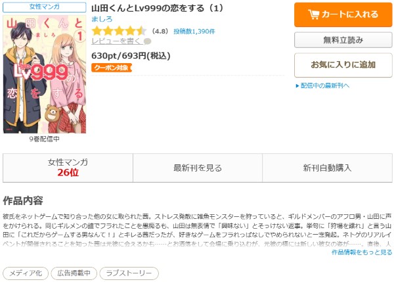Viewport: 394px width, 282px height.
Task: Click the ラブストーリー tag
Action: point(129,273)
